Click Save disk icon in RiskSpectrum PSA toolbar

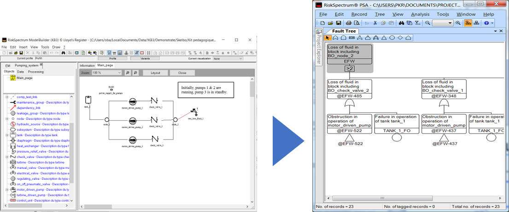[x=338, y=23]
